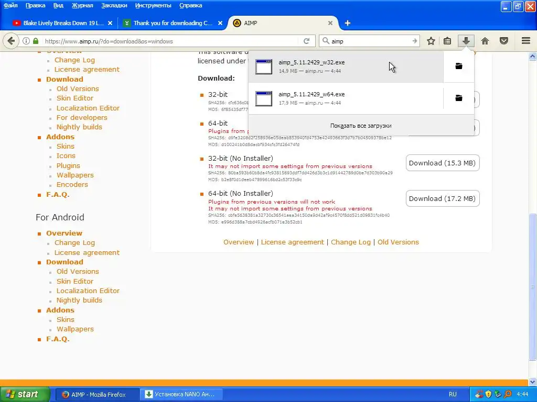The image size is (537, 402).
Task: Show bookmarks list toolbar icon
Action: point(447,41)
